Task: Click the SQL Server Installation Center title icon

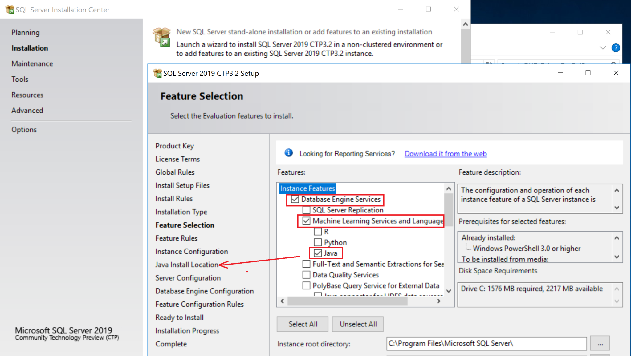Action: point(10,10)
